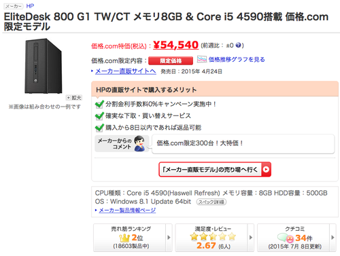The width and height of the screenshot is (340, 256).
Task: Click the review star rating icons
Action: coord(213,237)
